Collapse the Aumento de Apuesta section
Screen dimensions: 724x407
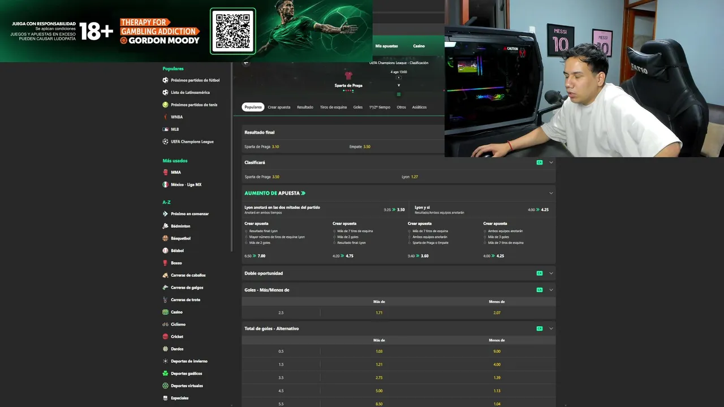551,193
